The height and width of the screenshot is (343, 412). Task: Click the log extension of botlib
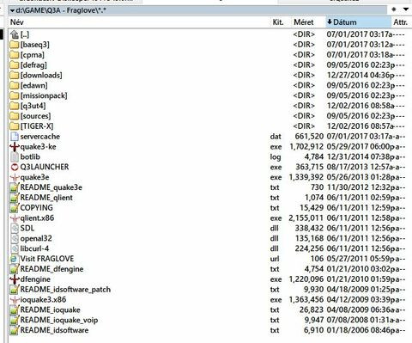tap(276, 157)
